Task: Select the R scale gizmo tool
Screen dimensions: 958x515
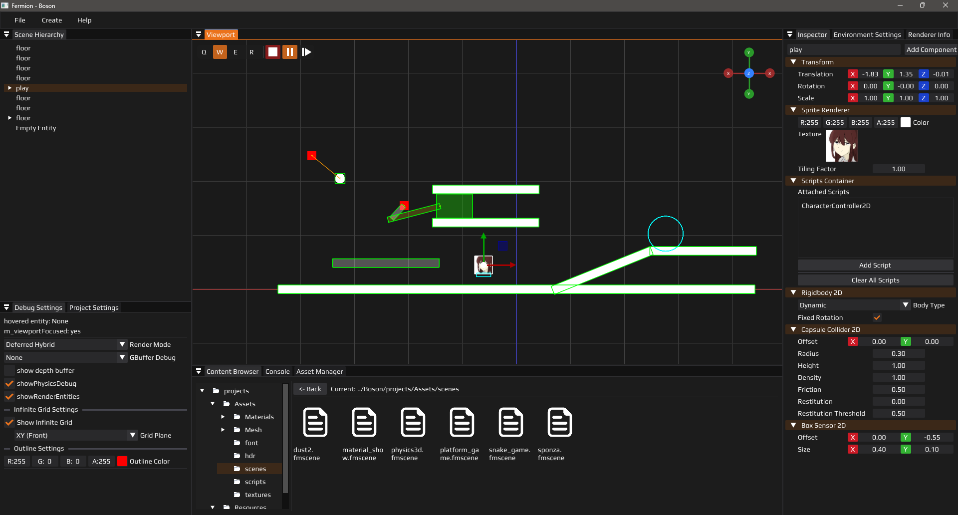Action: pyautogui.click(x=251, y=52)
